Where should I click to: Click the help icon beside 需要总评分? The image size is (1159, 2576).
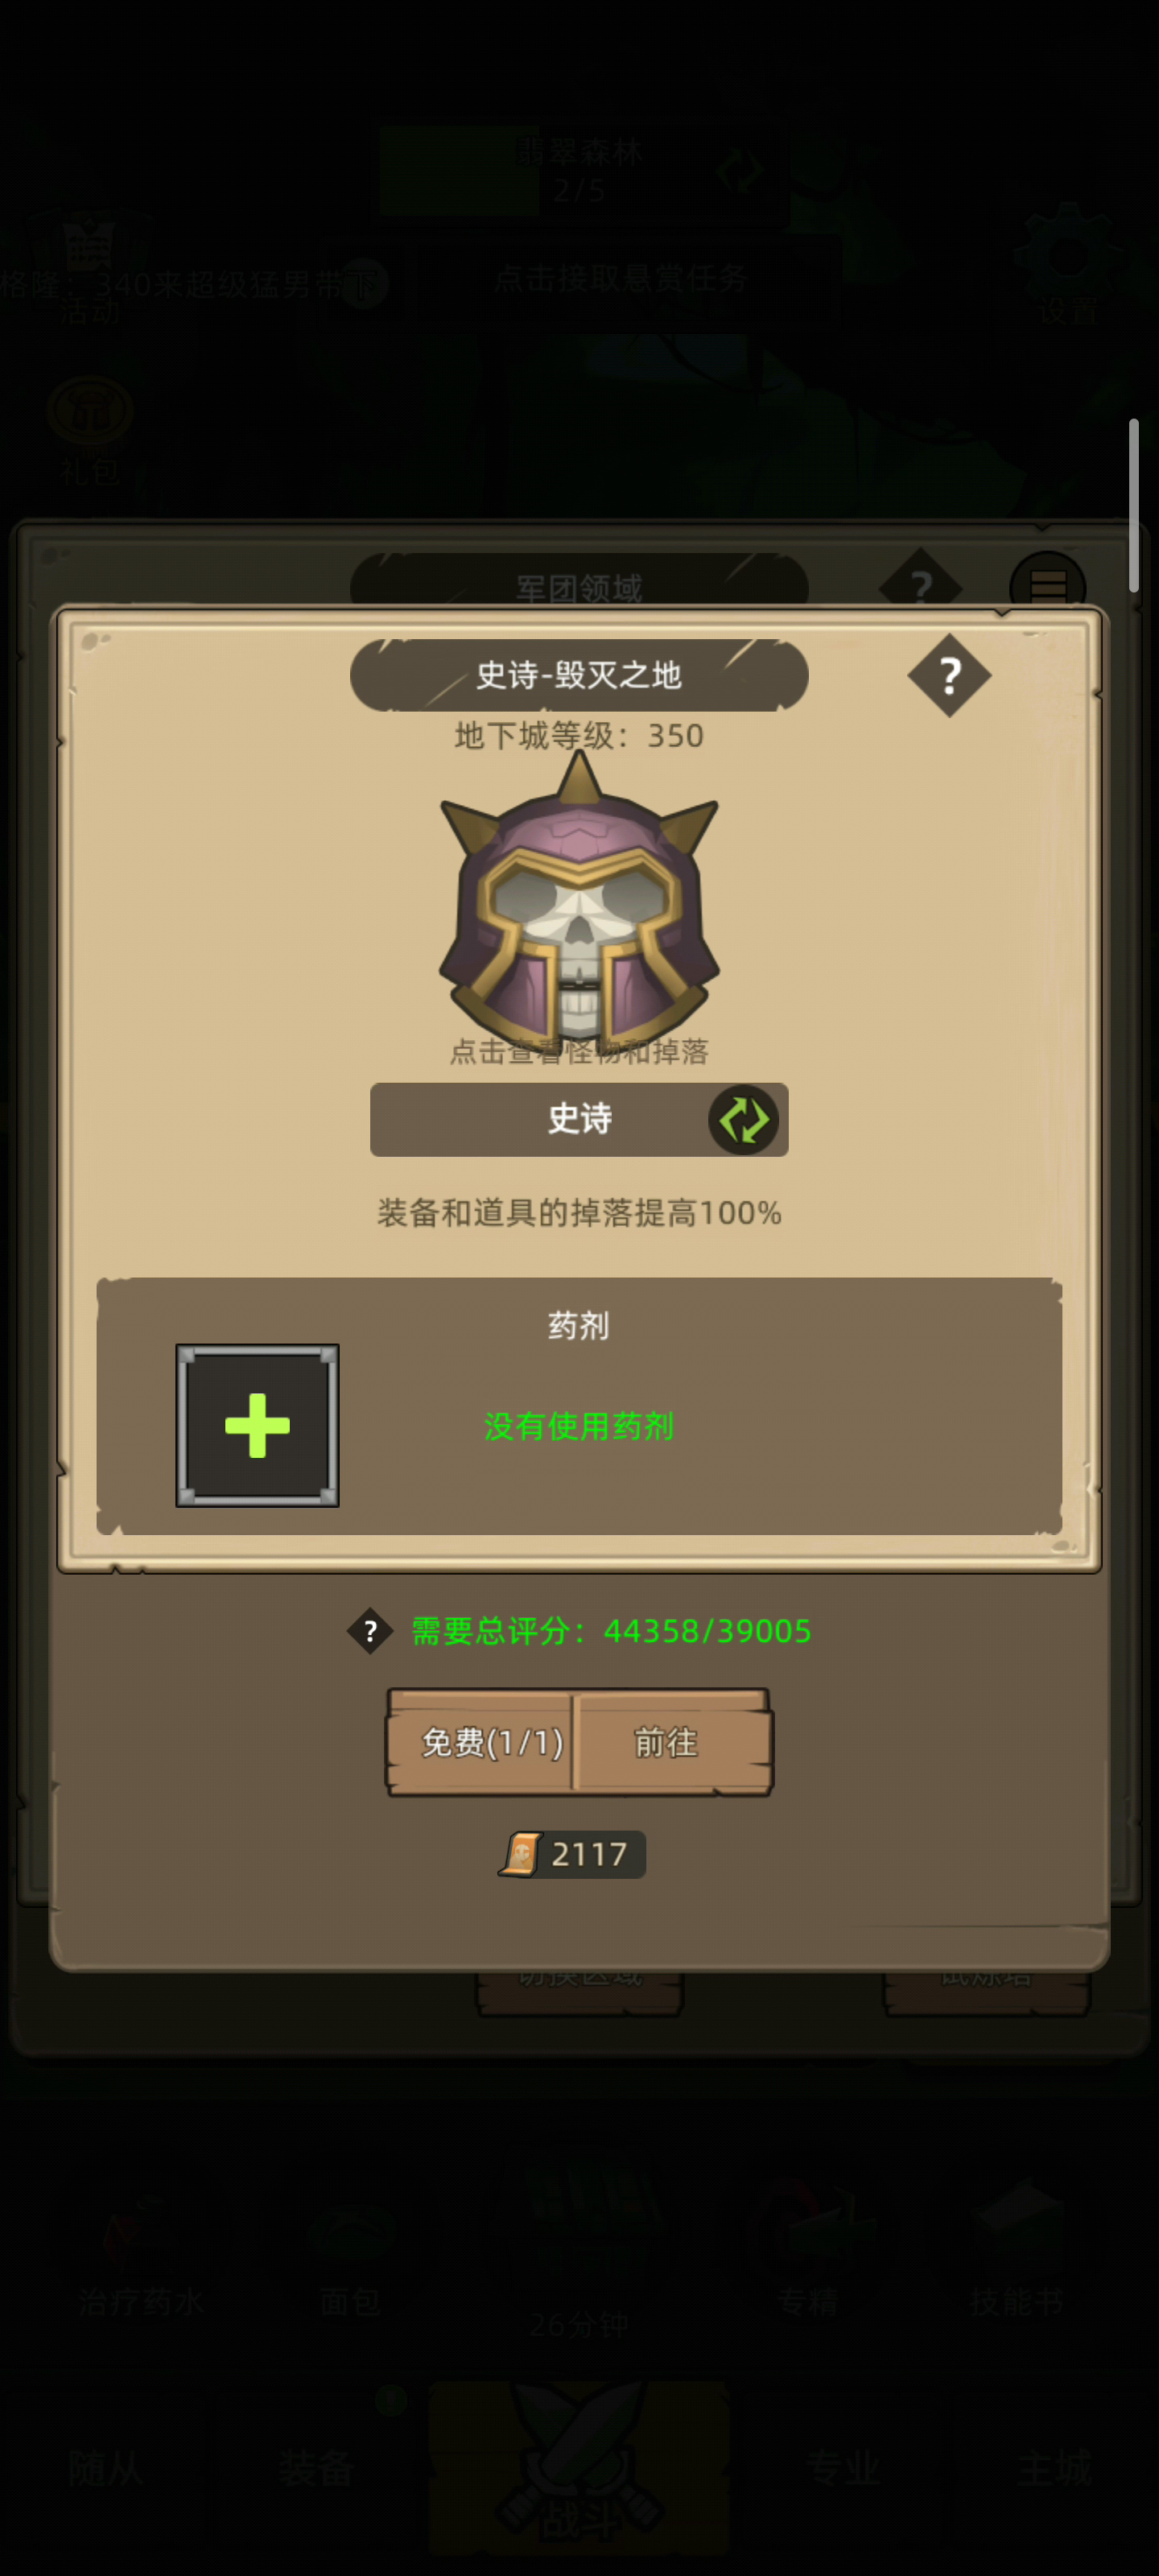(370, 1631)
